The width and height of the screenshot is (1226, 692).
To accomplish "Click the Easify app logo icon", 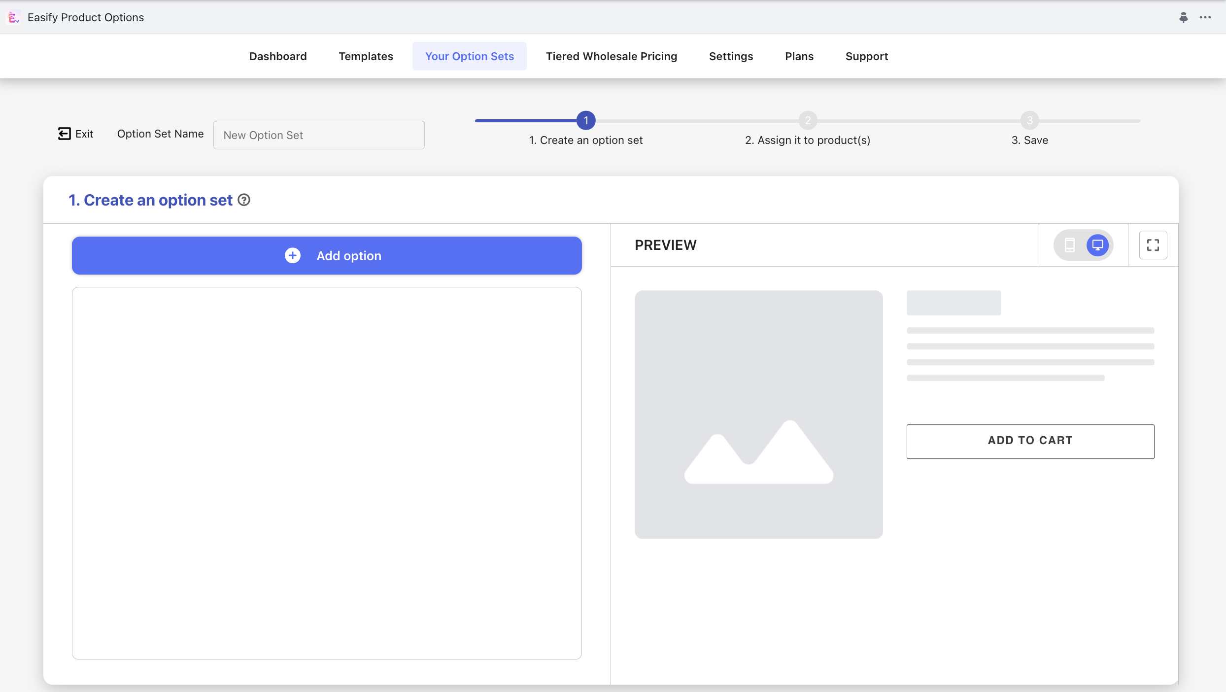I will [x=13, y=17].
